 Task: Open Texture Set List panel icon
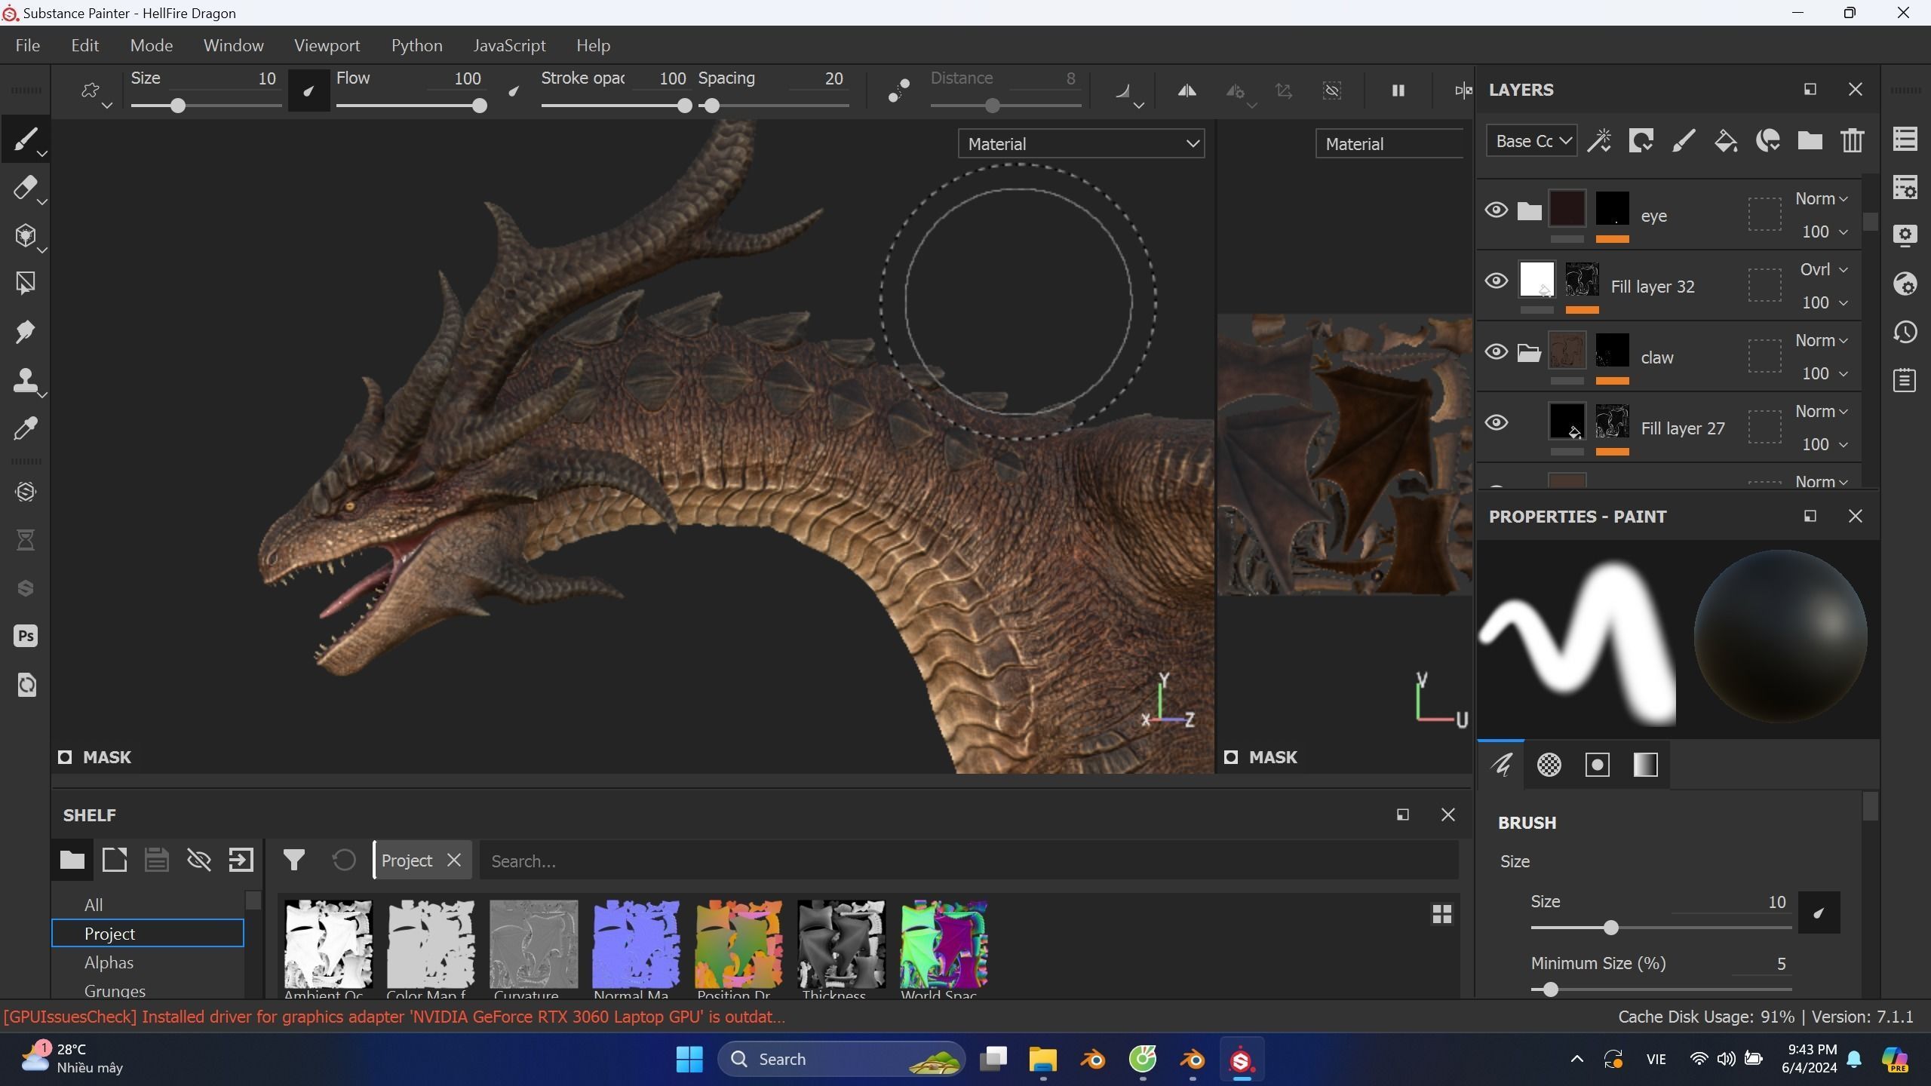[1905, 140]
